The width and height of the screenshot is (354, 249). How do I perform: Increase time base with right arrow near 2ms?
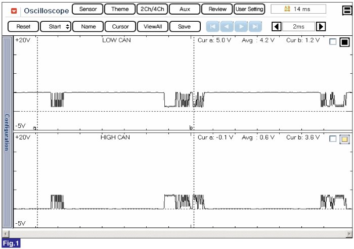coord(321,26)
